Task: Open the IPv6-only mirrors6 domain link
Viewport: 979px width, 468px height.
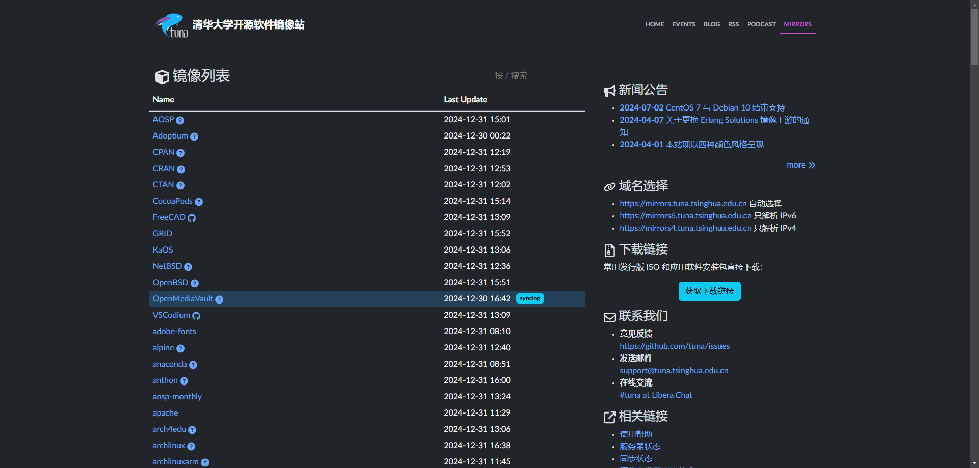Action: [x=685, y=215]
